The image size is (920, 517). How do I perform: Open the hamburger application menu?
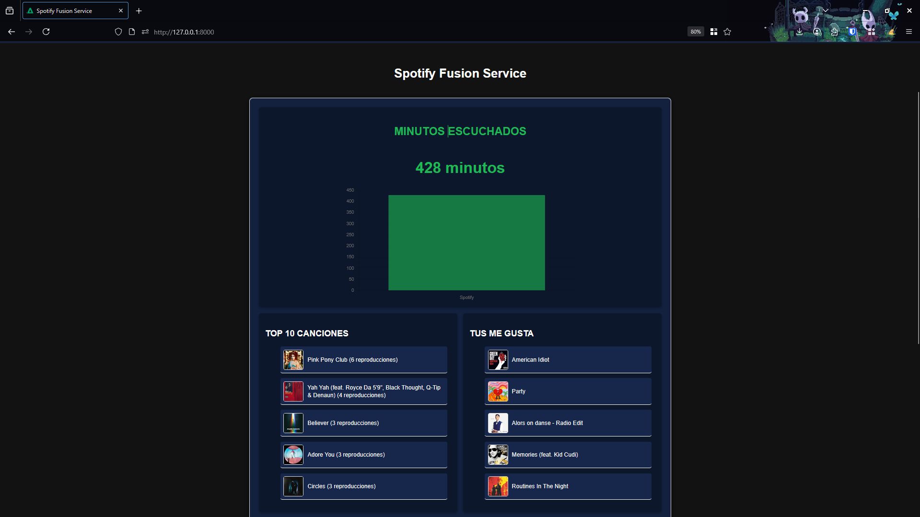(x=908, y=32)
